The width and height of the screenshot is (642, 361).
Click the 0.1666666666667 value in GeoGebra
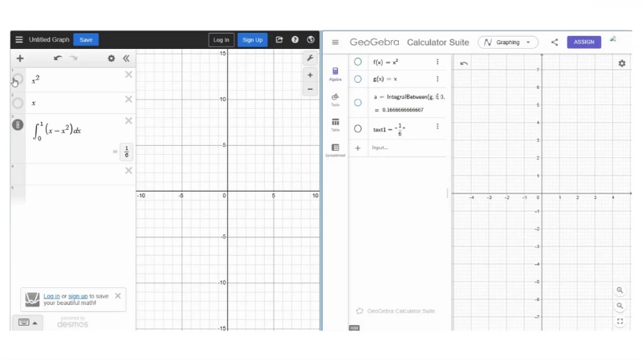coord(403,110)
